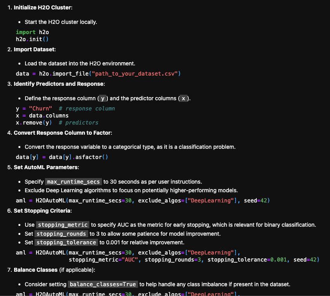Click the '# response column' comment
This screenshot has width=330, height=296.
pyautogui.click(x=87, y=109)
